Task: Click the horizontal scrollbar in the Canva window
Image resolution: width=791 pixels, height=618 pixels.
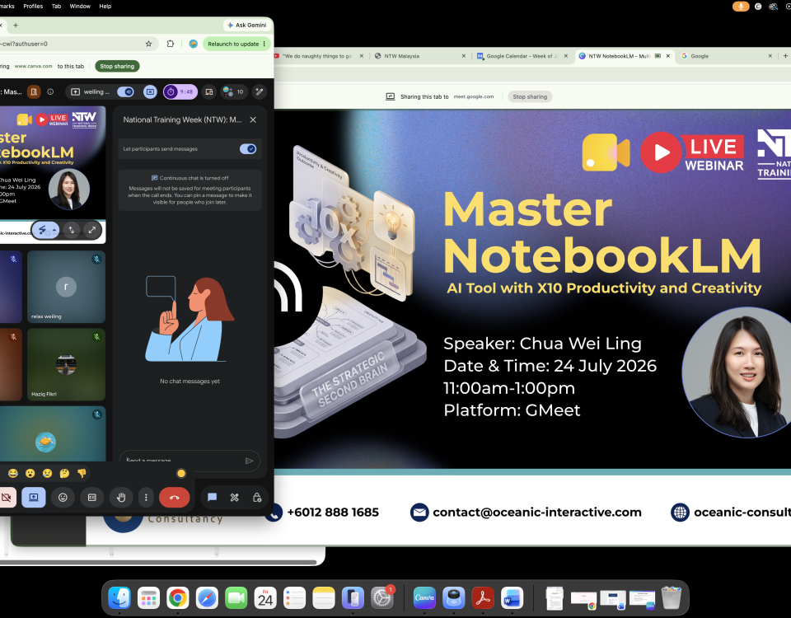Action: [x=158, y=561]
